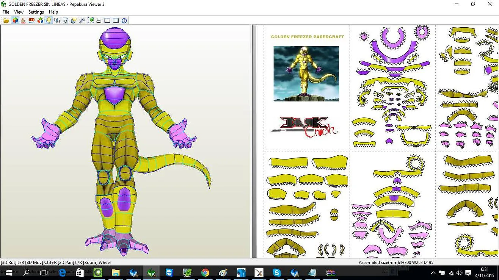Open the TeamViewer taskbar icon
499x280 pixels.
pyautogui.click(x=169, y=272)
